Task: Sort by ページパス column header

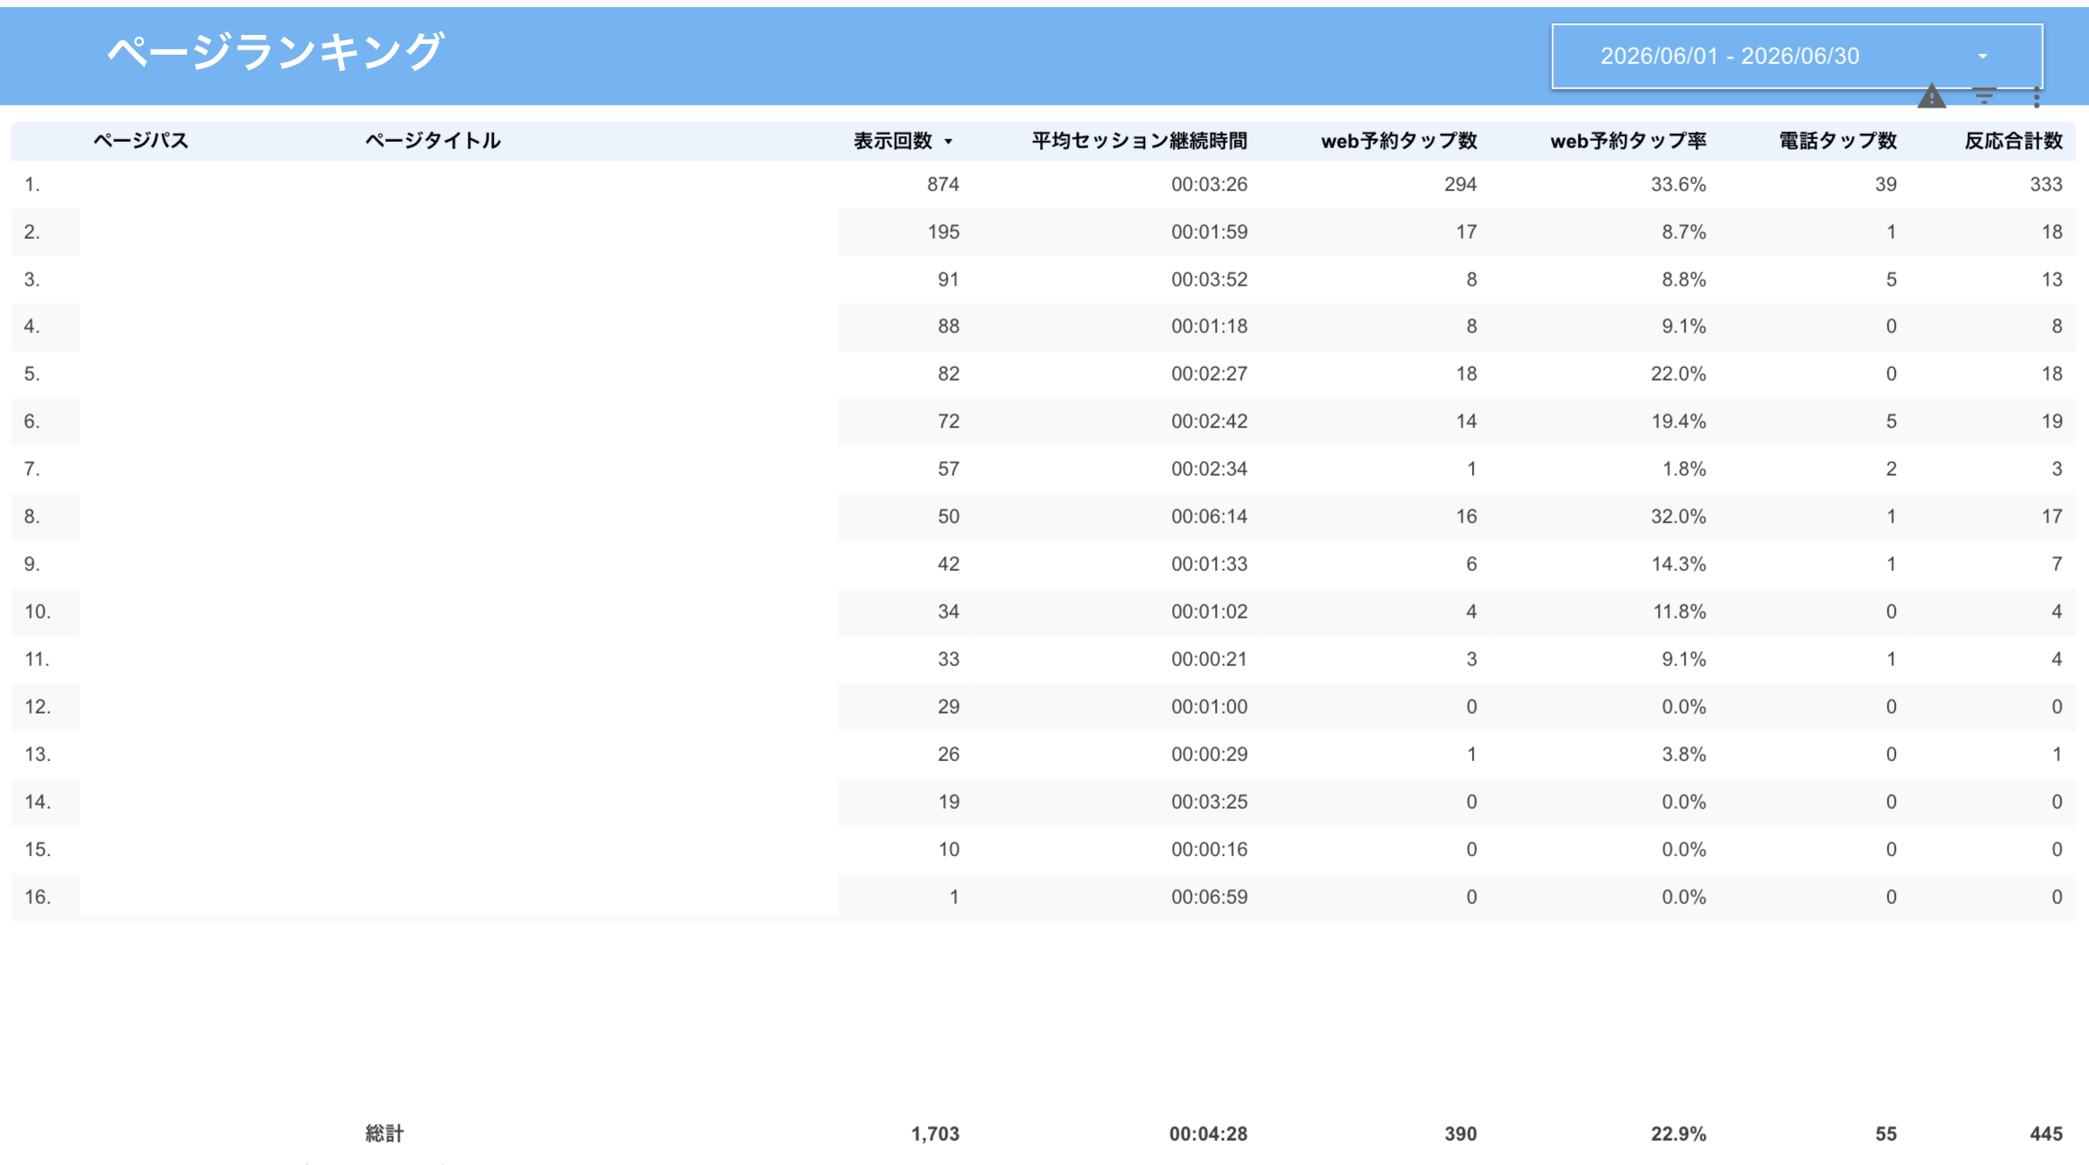Action: click(141, 141)
